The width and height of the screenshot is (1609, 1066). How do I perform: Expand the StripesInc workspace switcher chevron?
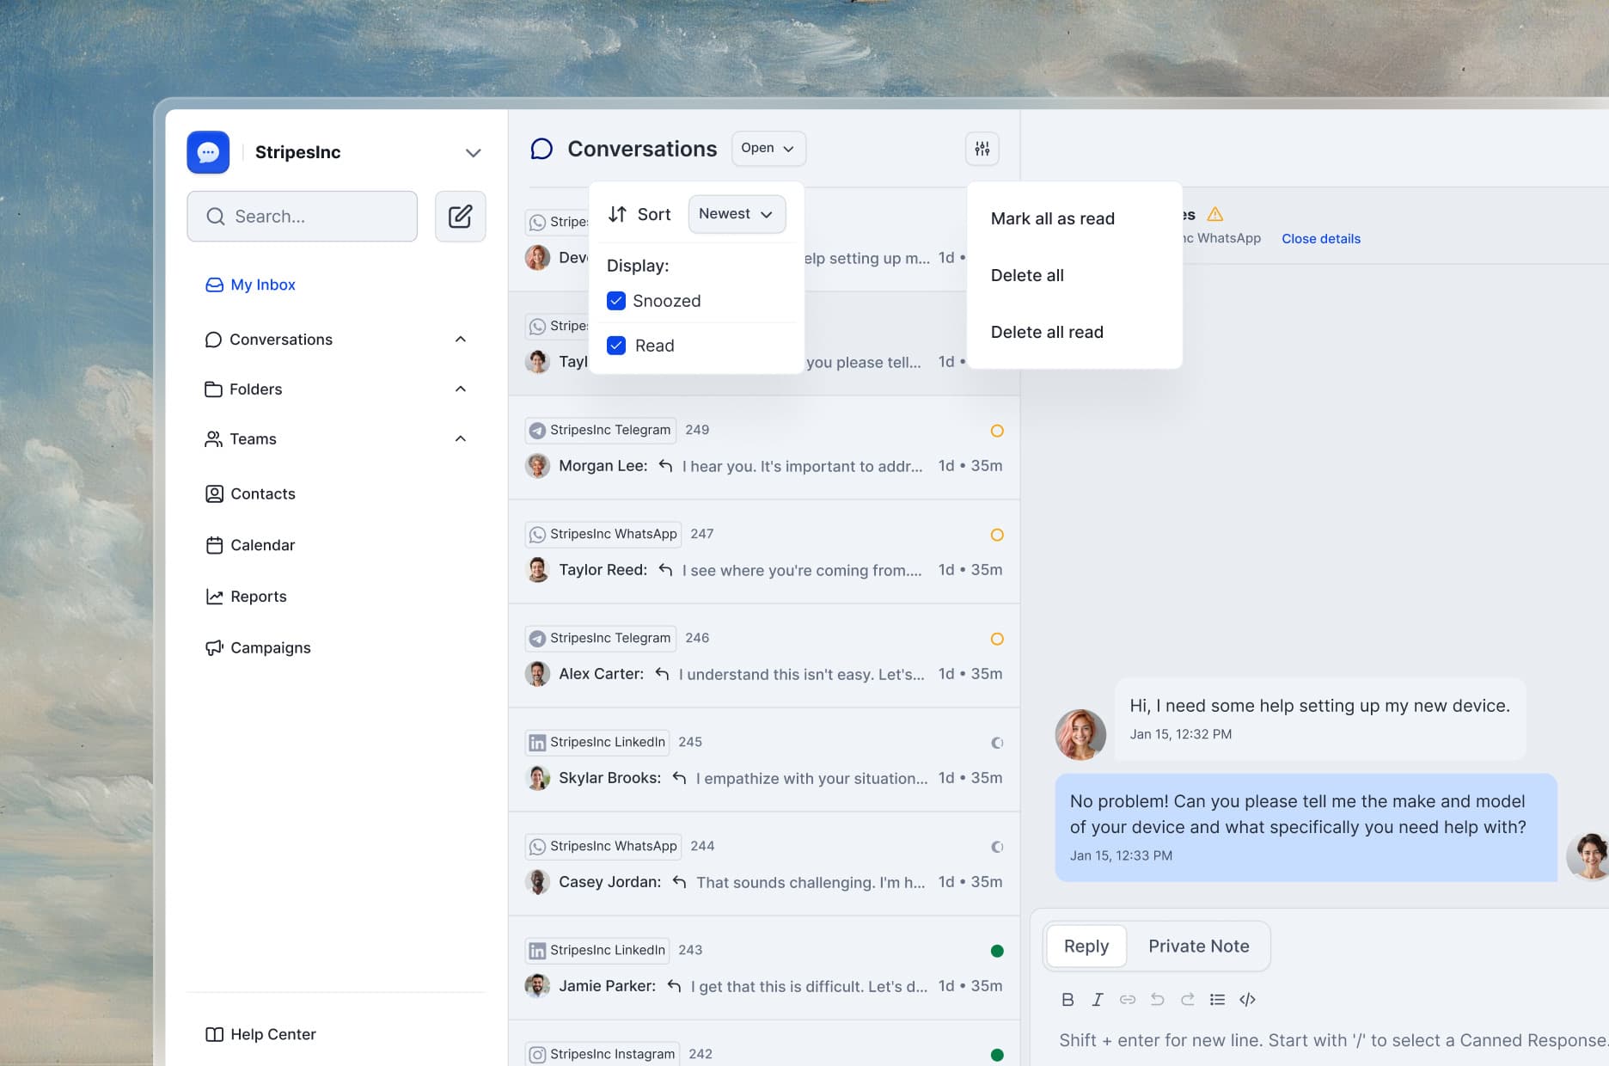(x=473, y=153)
